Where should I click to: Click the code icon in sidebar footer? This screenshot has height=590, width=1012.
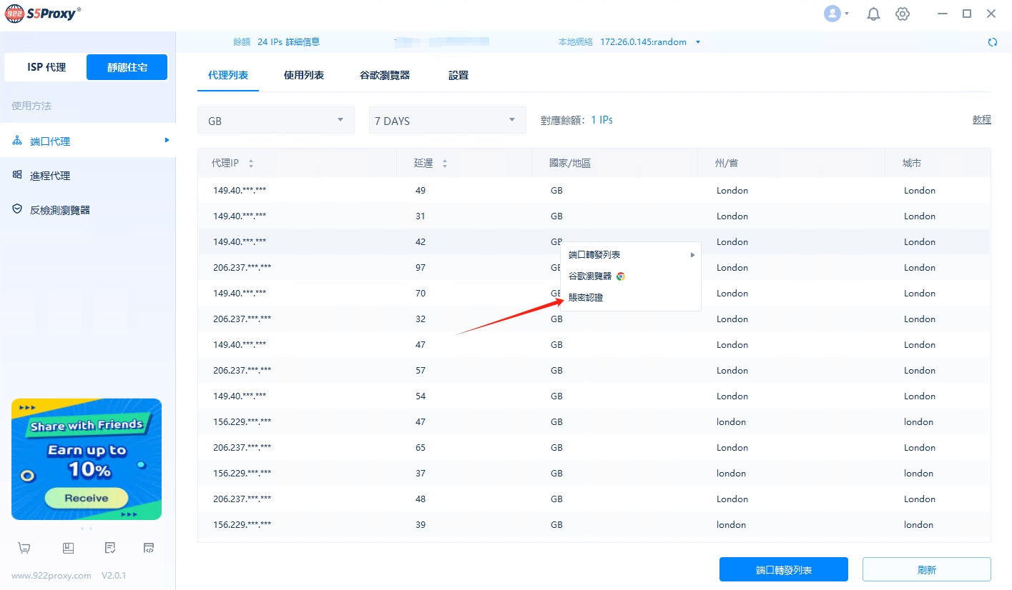pyautogui.click(x=149, y=548)
